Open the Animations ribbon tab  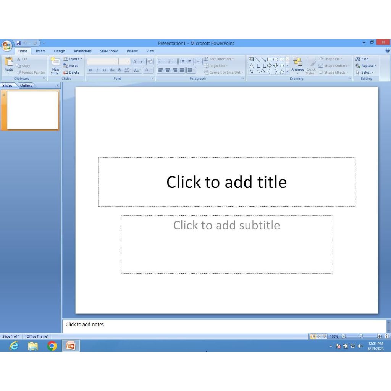point(82,51)
